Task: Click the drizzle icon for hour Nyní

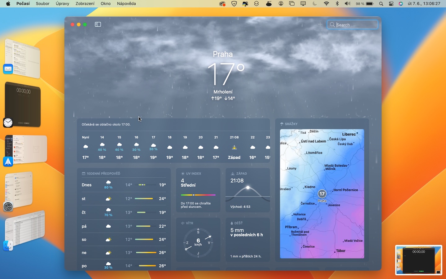Action: tap(85, 147)
